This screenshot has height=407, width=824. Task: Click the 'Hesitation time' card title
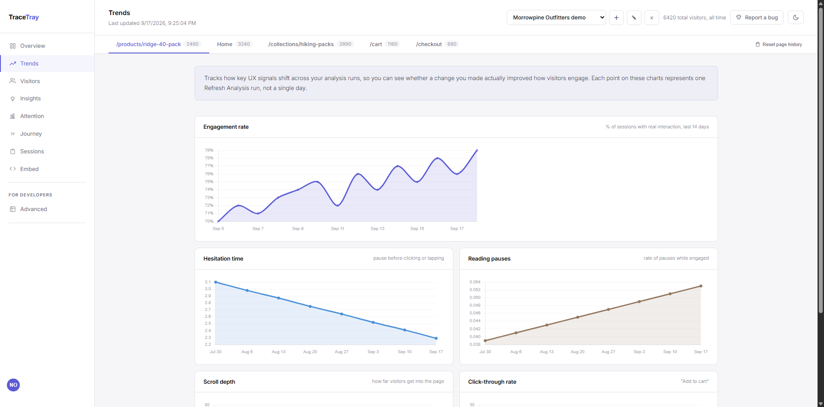223,259
